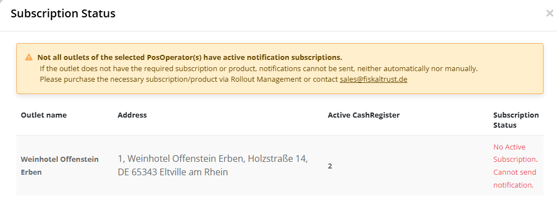The image size is (557, 224).
Task: Click the red "No Active Subscription" text
Action: tap(514, 153)
